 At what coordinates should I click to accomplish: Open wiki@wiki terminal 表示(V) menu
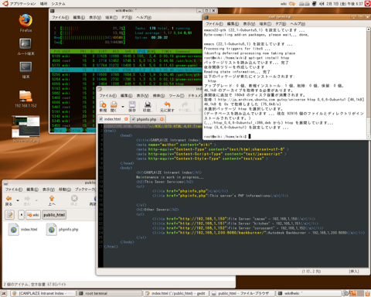pyautogui.click(x=95, y=18)
